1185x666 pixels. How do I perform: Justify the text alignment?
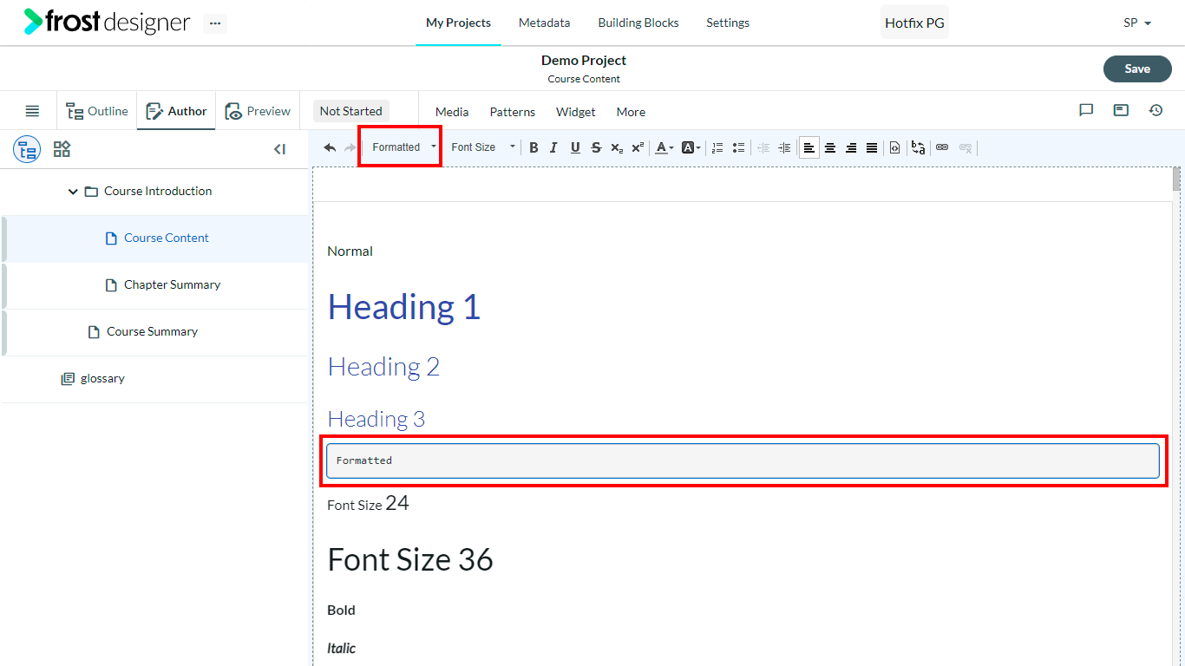[x=872, y=147]
